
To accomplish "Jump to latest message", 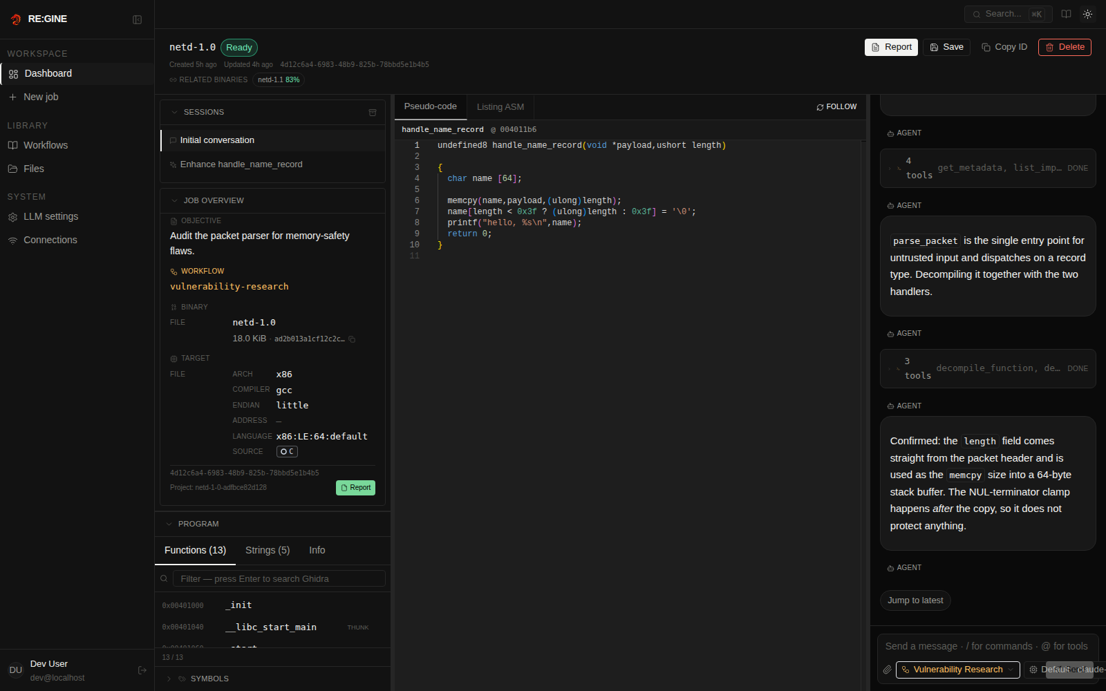I will [x=915, y=600].
